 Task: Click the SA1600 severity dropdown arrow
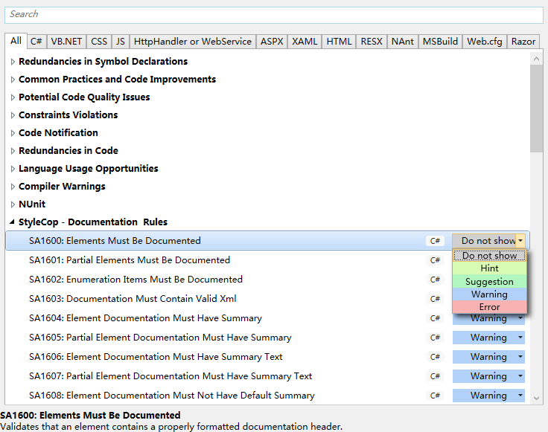click(x=520, y=241)
